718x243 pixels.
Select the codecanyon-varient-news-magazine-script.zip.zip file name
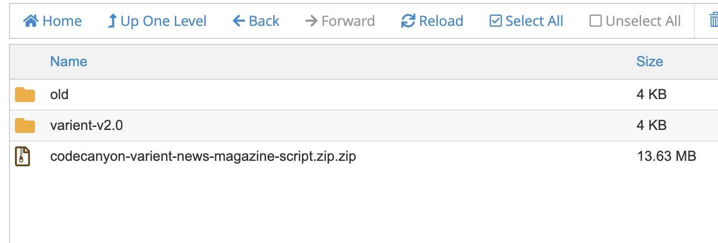click(203, 156)
